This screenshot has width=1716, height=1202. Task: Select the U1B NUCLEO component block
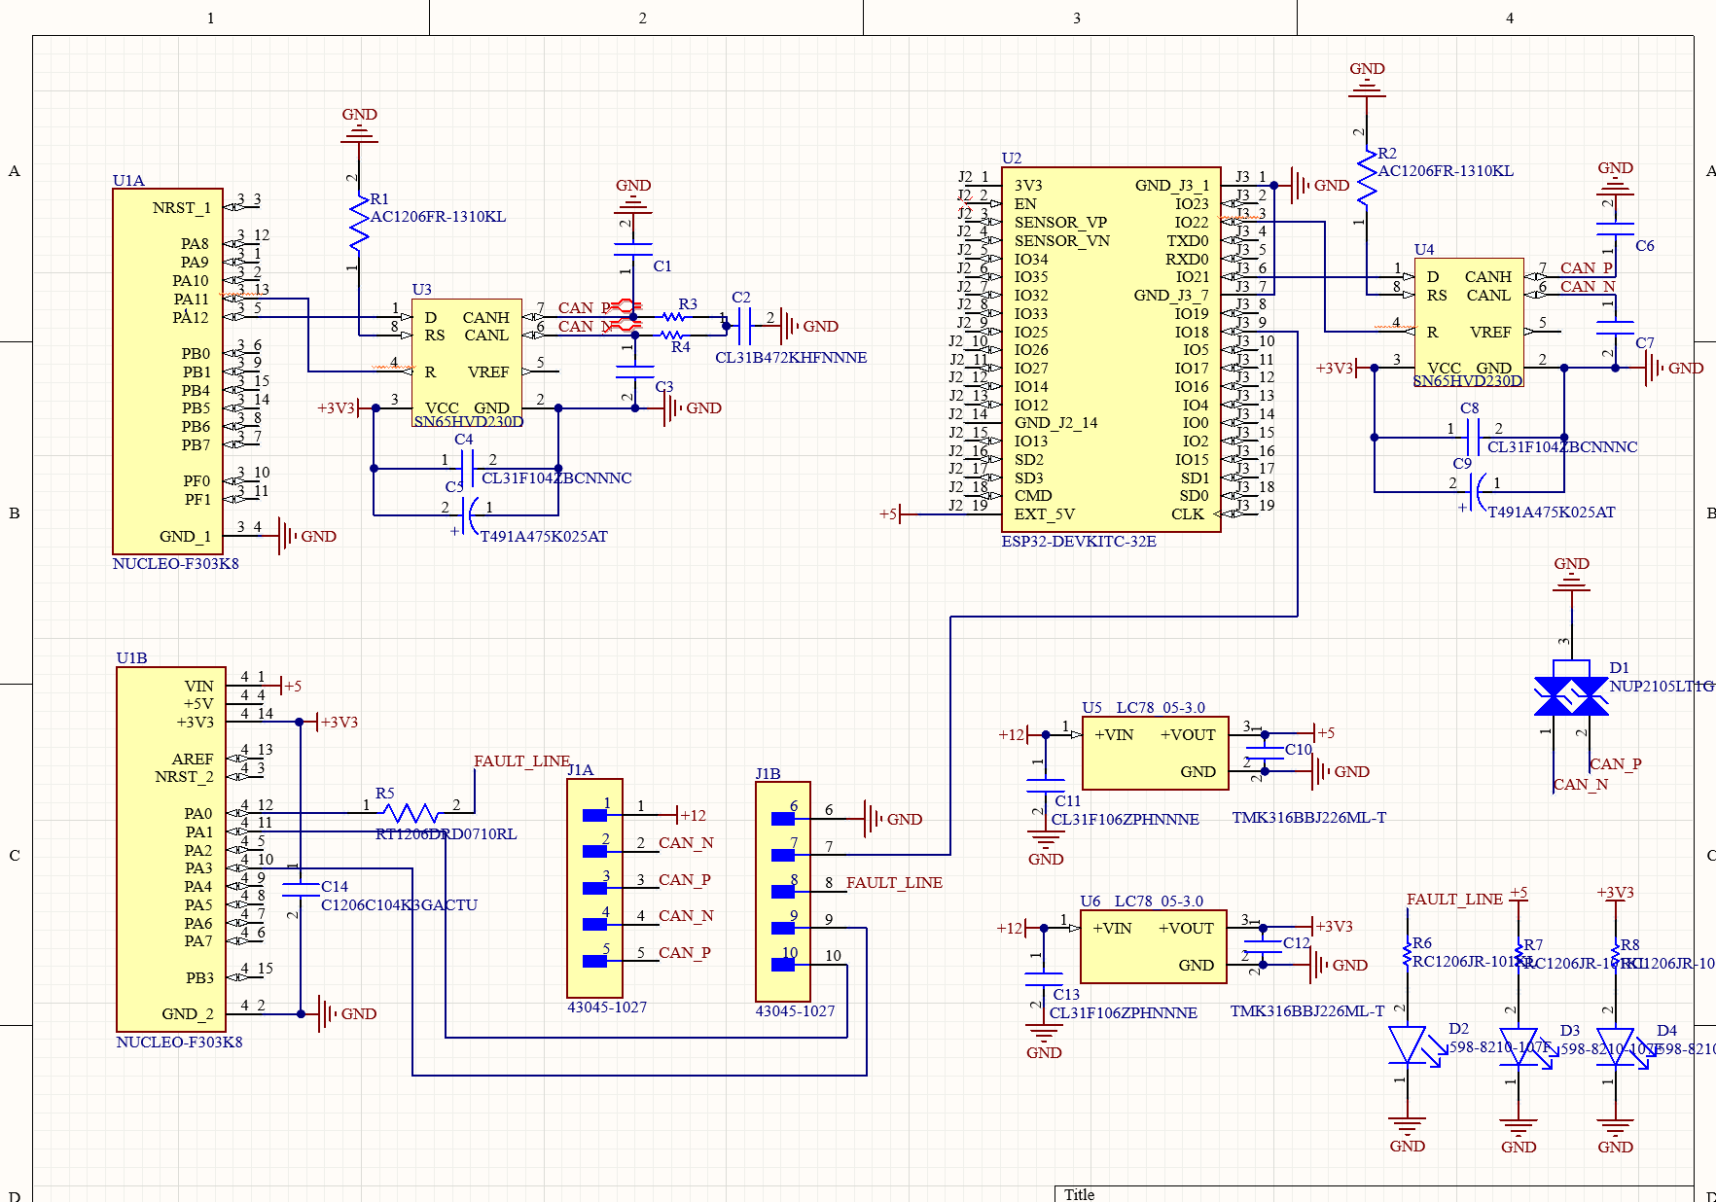tap(171, 849)
